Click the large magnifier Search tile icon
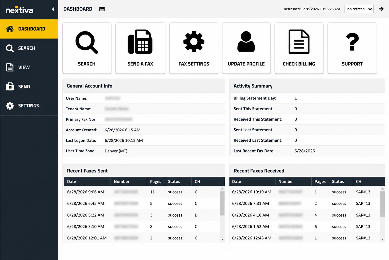This screenshot has width=389, height=260. [87, 42]
